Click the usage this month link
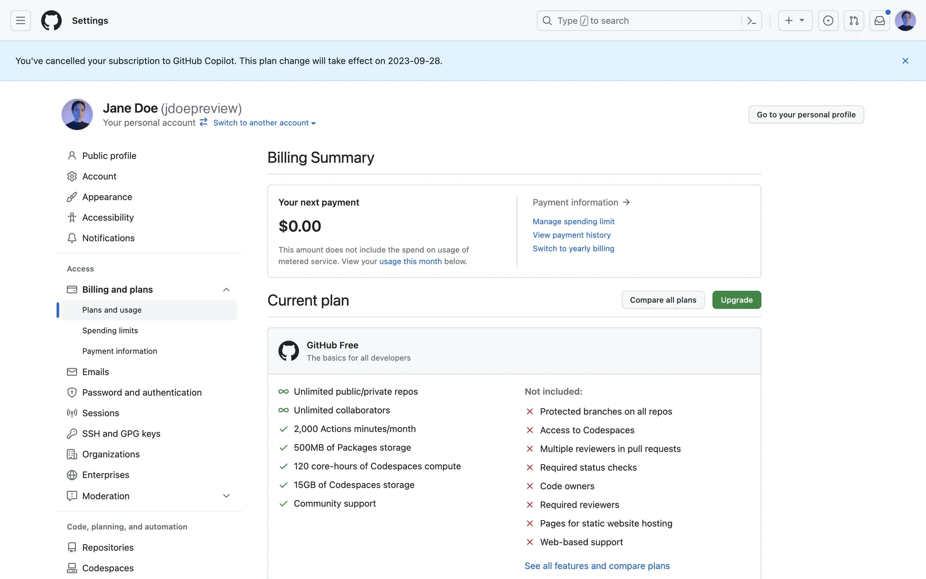 point(410,262)
